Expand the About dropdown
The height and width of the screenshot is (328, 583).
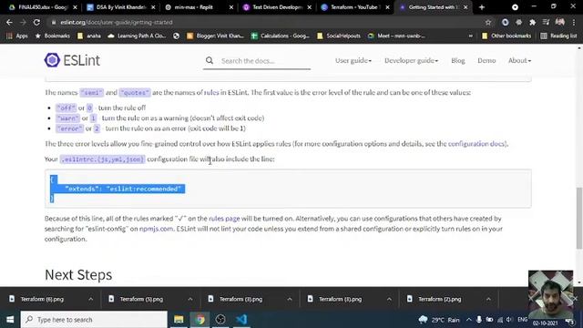pos(519,60)
